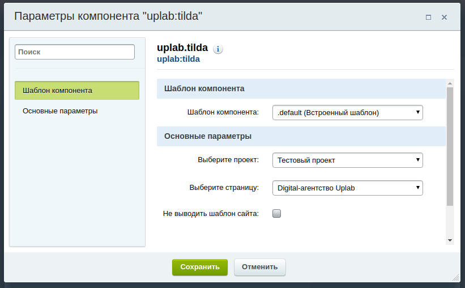
Task: Toggle the 'Не выводить шаблон сайта' checkbox
Action: 277,214
